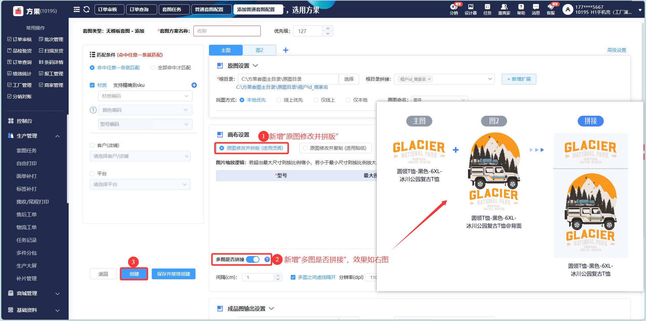
Task: Remove the 租户id_商家名 tag
Action: click(x=429, y=79)
